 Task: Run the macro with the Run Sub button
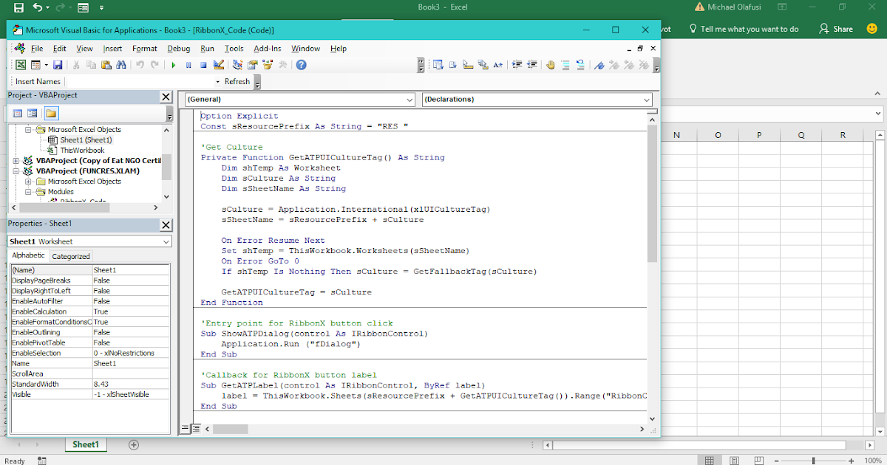tap(174, 65)
